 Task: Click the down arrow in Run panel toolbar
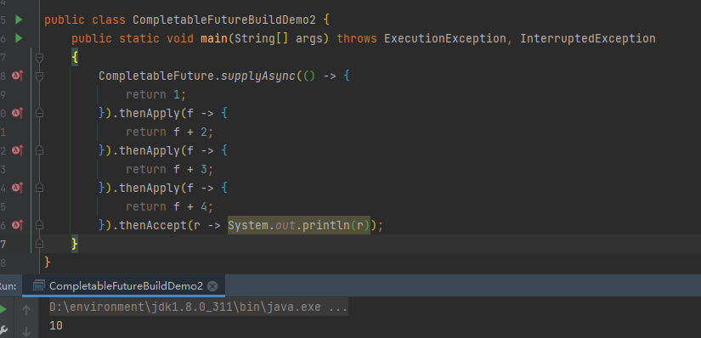[x=26, y=331]
